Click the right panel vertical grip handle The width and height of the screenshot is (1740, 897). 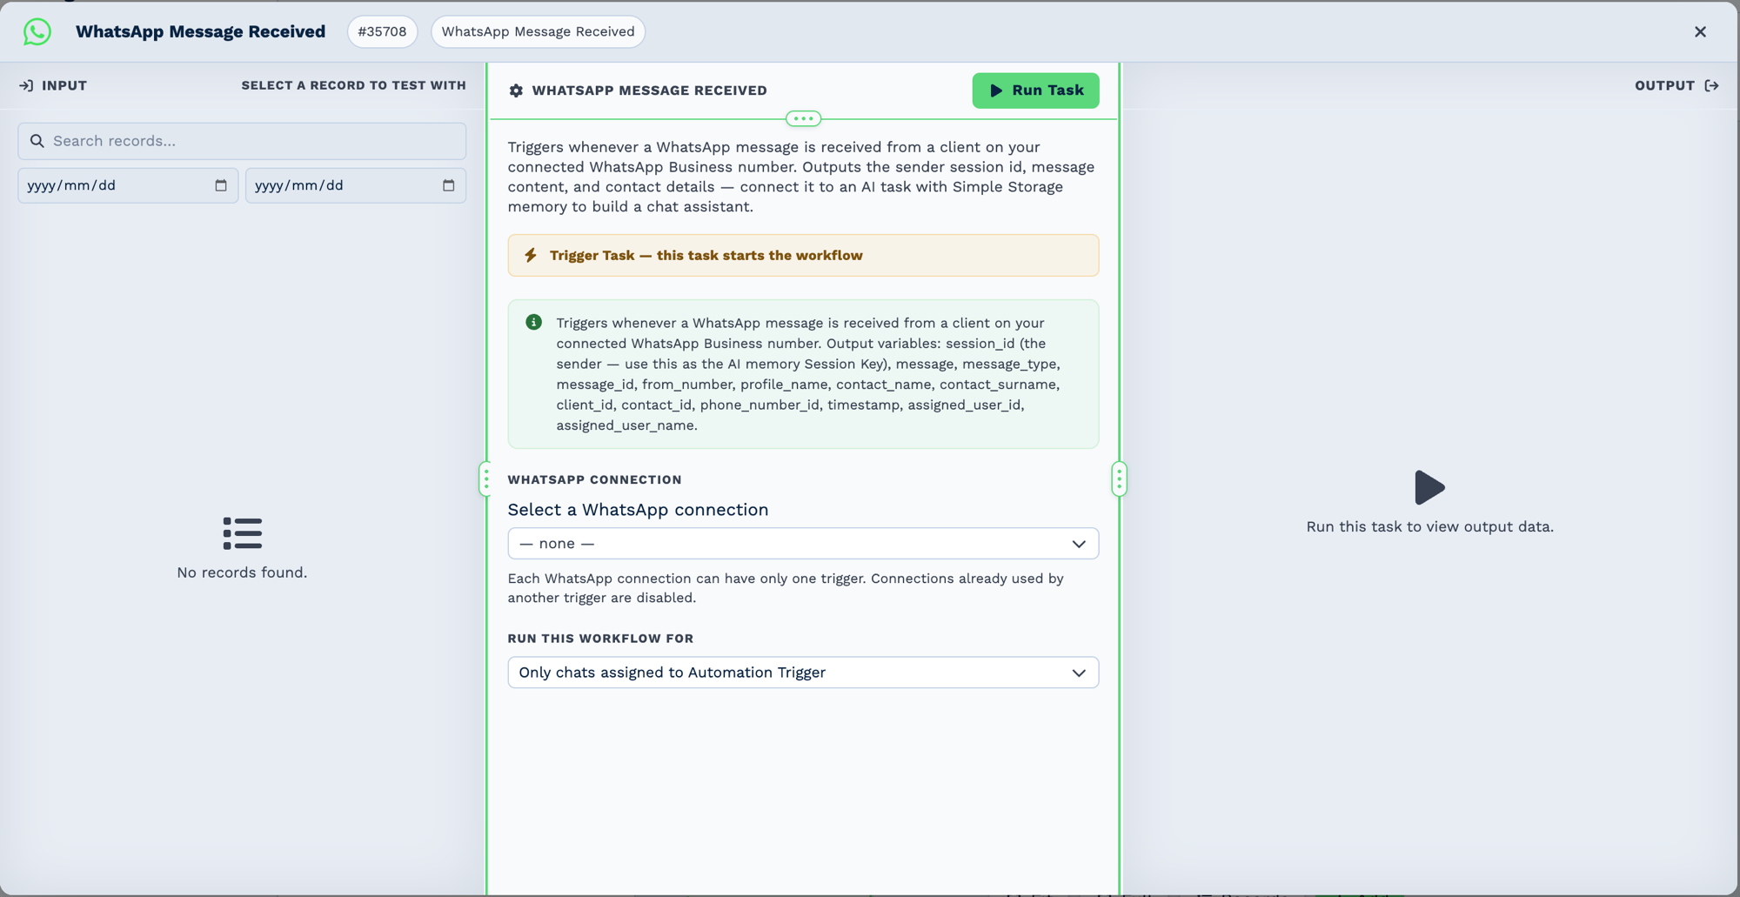[x=1119, y=479]
